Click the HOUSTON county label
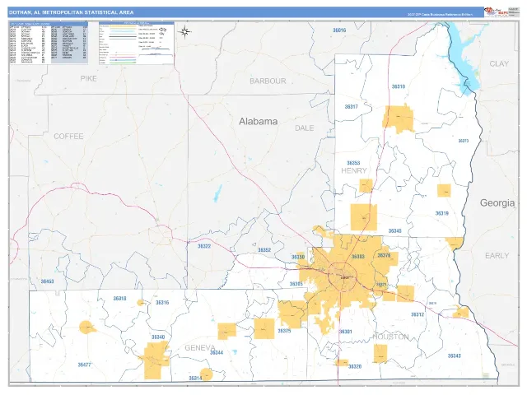The height and width of the screenshot is (395, 527). pos(390,337)
